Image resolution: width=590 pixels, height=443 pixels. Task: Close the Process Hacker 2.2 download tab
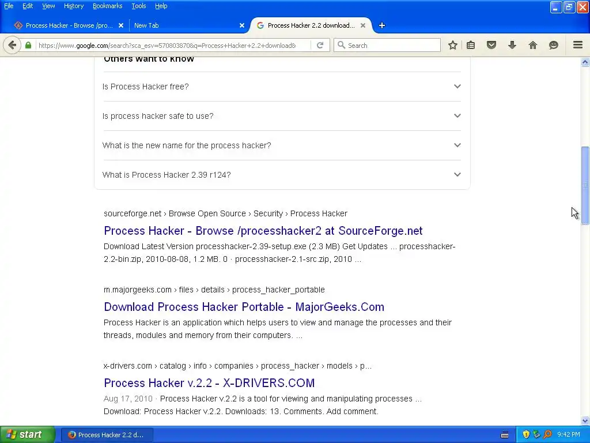363,25
